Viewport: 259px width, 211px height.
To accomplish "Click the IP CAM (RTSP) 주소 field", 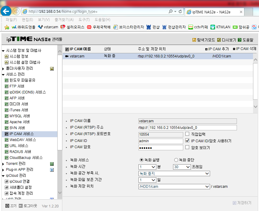I will point(193,128).
